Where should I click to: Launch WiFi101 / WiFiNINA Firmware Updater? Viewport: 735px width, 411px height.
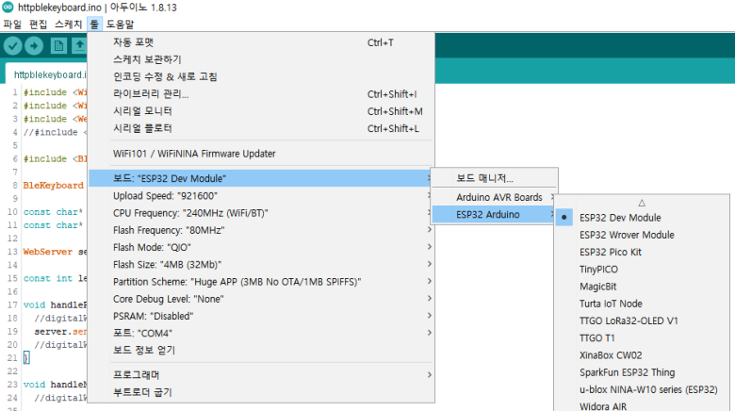coord(261,154)
